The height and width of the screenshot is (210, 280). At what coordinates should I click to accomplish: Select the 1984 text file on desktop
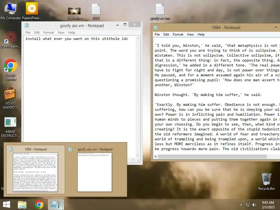pyautogui.click(x=96, y=11)
